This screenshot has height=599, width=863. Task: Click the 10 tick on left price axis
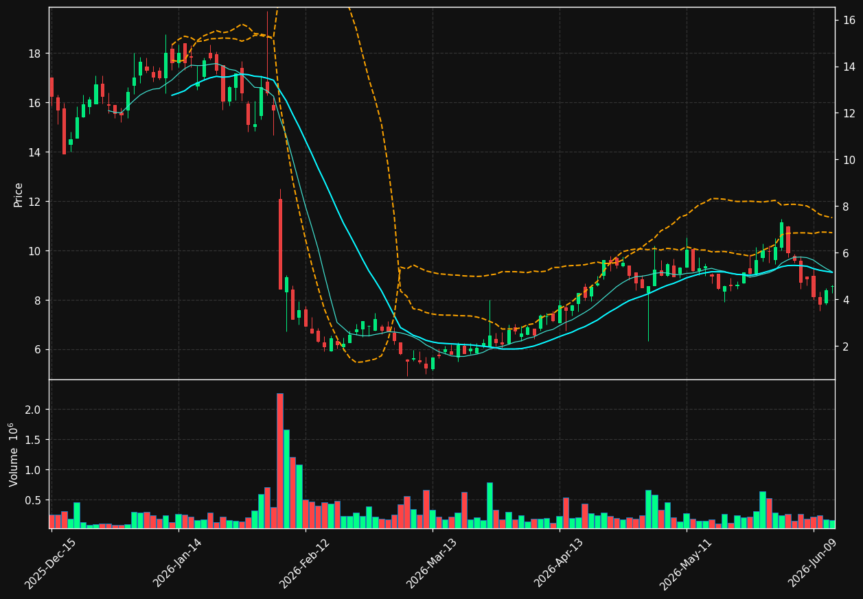click(36, 251)
